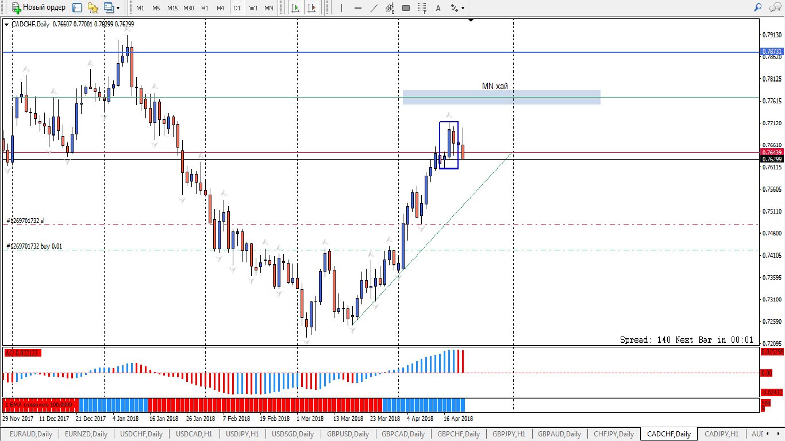Open the favorites star folder icon
Screen dimensions: 785x441
[93, 8]
